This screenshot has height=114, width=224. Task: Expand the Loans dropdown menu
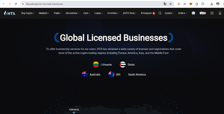point(99,13)
